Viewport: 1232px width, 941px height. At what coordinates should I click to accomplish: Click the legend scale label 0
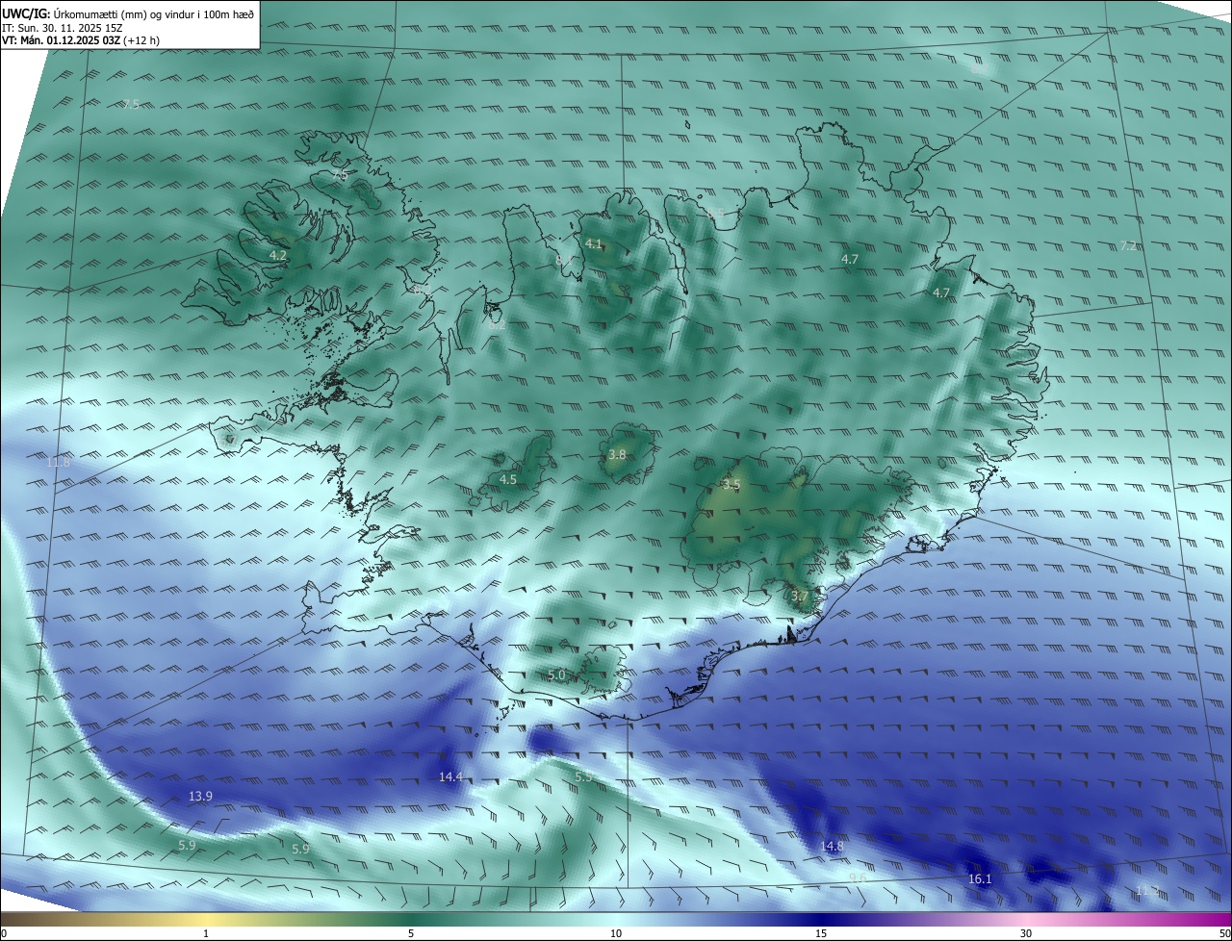tap(4, 933)
